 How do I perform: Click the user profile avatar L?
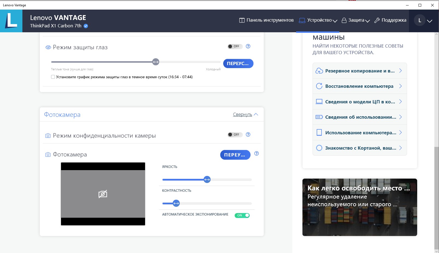tap(420, 21)
